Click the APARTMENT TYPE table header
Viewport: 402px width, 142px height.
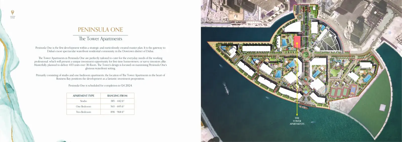(83, 96)
